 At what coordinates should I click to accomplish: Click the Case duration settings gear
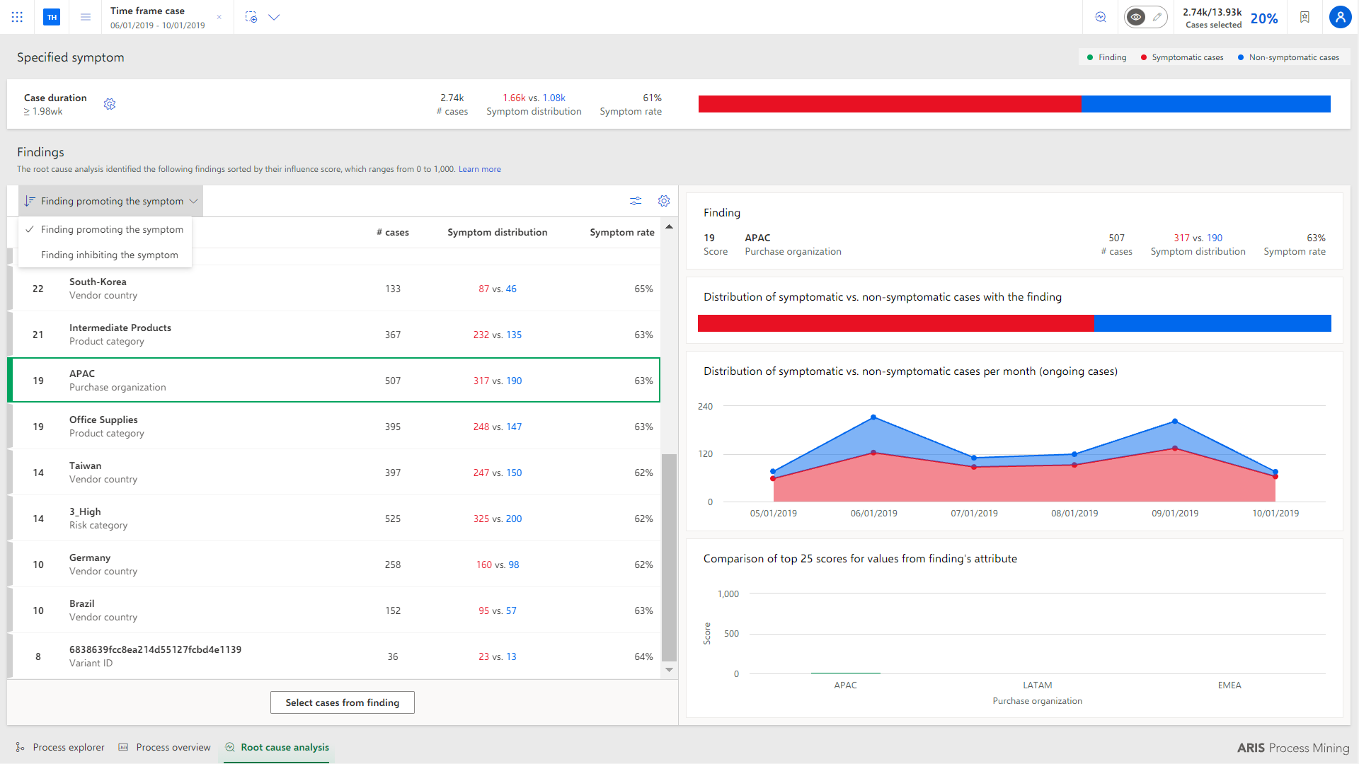click(110, 104)
